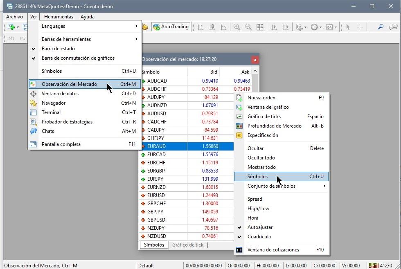The width and height of the screenshot is (401, 269).
Task: Click the indicators list toolbar icon
Action: [x=299, y=27]
